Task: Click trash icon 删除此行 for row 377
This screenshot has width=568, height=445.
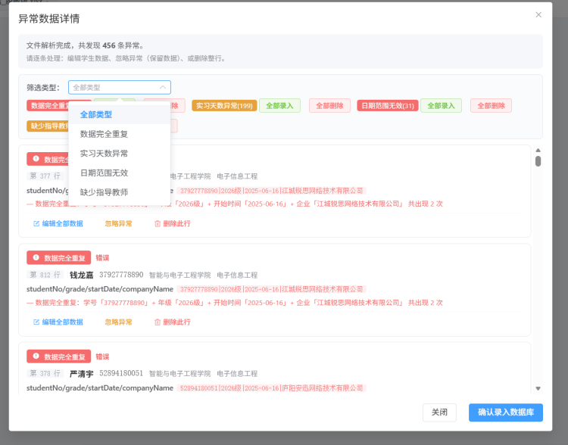Action: click(x=158, y=223)
